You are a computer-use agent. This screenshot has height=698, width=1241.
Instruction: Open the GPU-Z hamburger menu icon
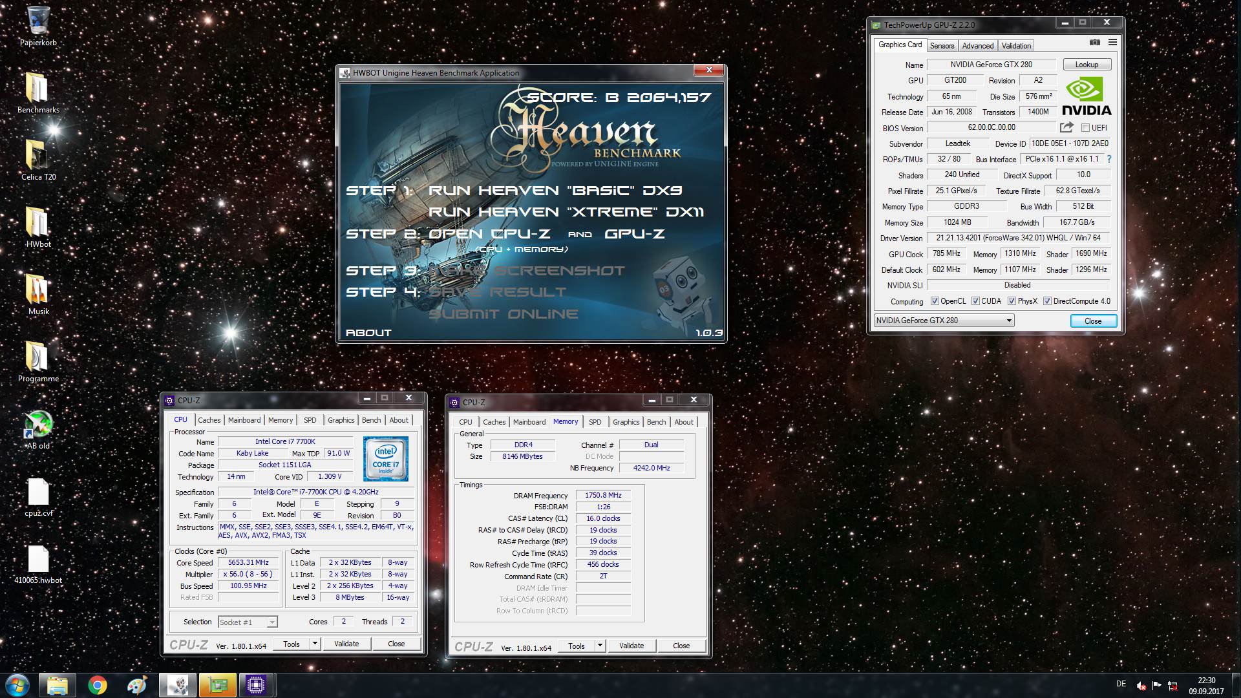(x=1112, y=42)
